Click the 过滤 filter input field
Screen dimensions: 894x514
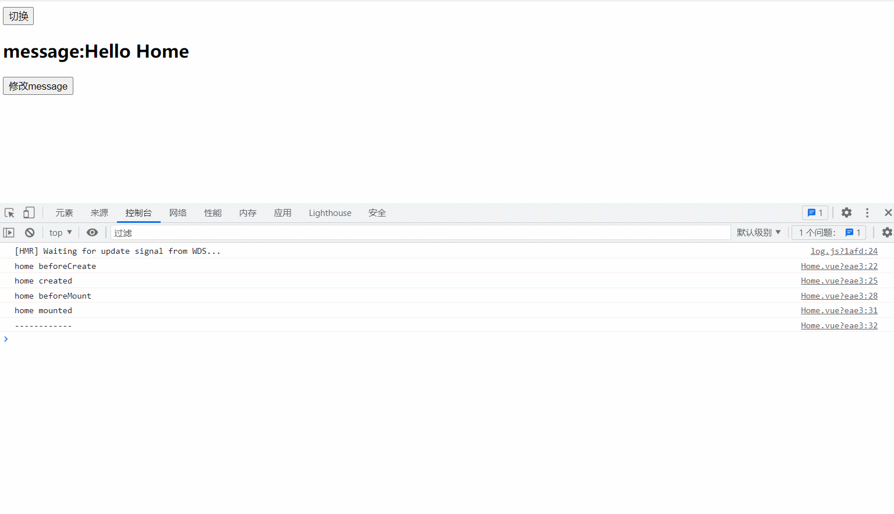point(419,233)
